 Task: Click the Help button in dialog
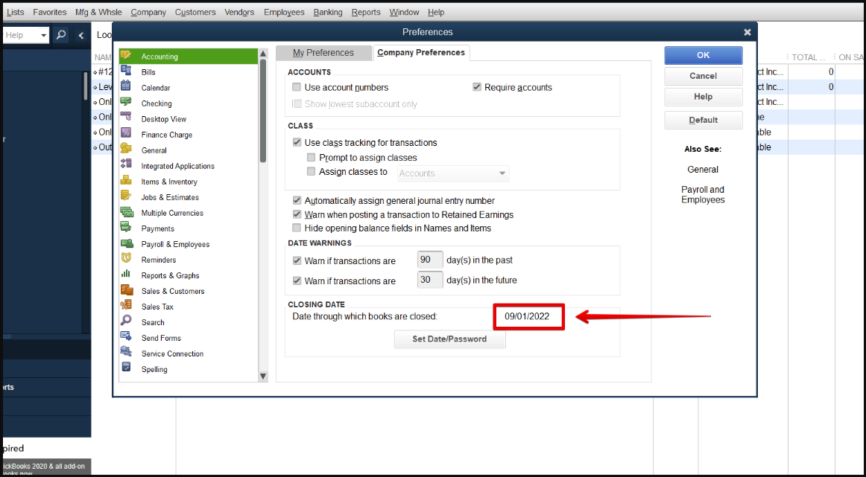[x=703, y=97]
